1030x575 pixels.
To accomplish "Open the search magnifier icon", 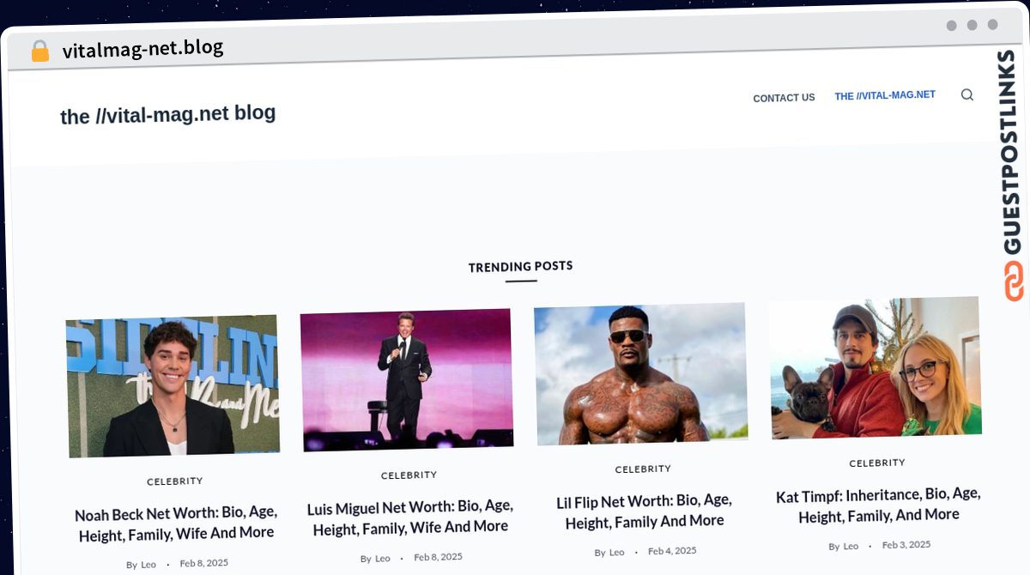I will [x=967, y=94].
